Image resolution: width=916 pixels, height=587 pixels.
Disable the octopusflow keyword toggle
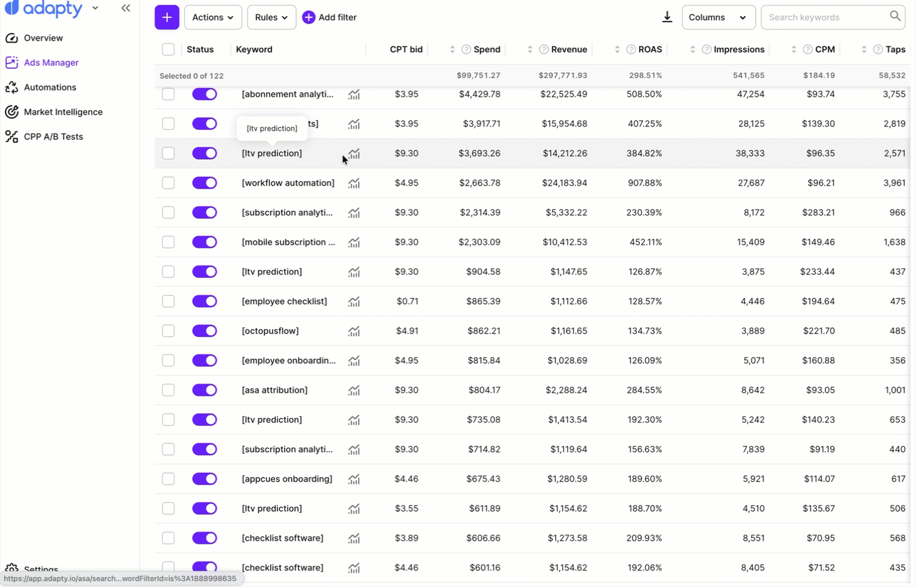pyautogui.click(x=205, y=331)
